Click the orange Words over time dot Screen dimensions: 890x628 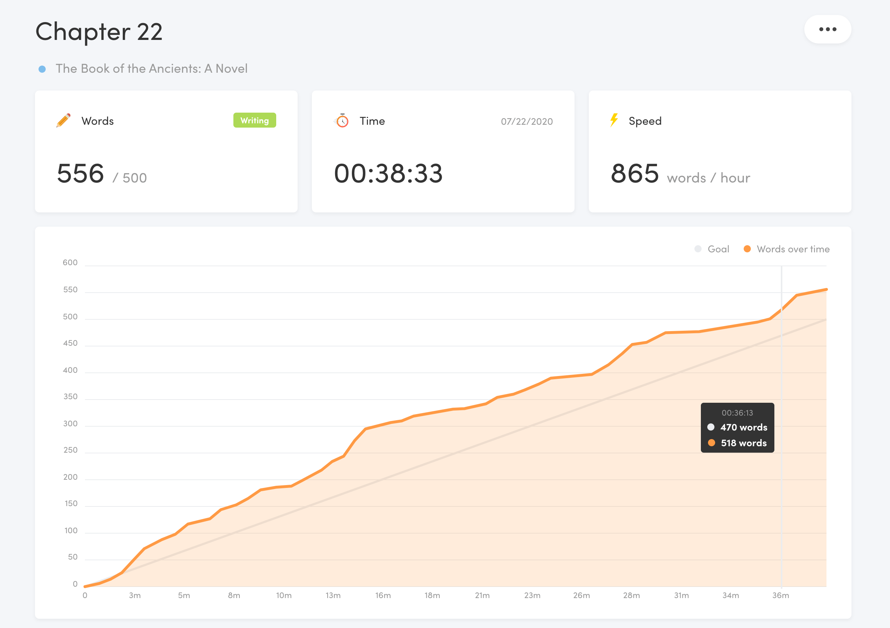747,249
